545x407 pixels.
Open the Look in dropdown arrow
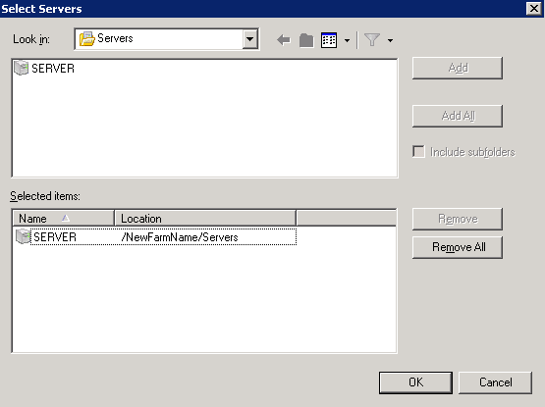point(249,39)
